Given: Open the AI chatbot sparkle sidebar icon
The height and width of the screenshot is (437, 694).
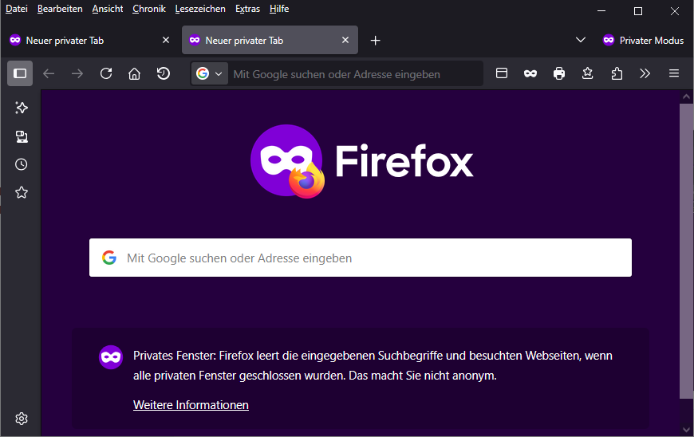Looking at the screenshot, I should pyautogui.click(x=22, y=108).
